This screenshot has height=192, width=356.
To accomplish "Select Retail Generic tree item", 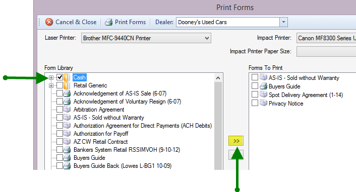I will pos(90,85).
